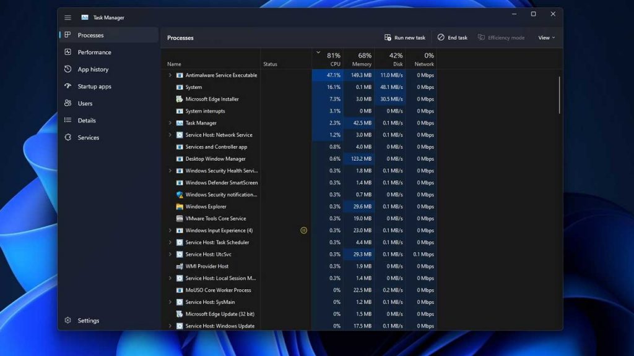Click the Service Host: UtcSvc gear icon
The width and height of the screenshot is (634, 356).
[x=180, y=254]
